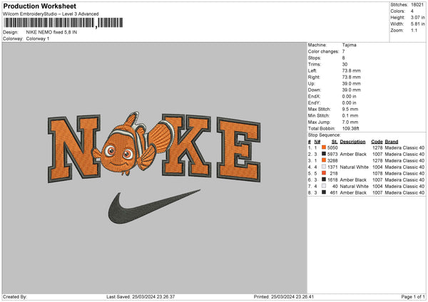Viewport: 428px width, 302px height.
Task: Click the "Brand" column header
Action: [x=392, y=142]
